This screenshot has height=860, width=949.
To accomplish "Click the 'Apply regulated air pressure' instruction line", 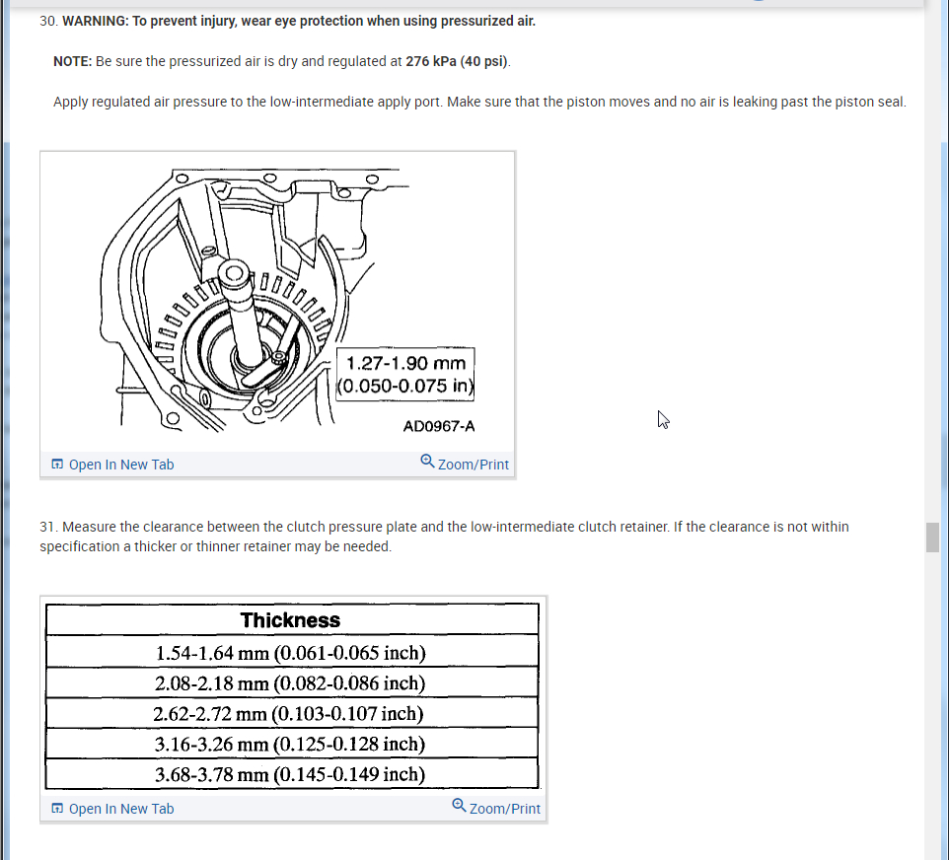I will tap(479, 102).
